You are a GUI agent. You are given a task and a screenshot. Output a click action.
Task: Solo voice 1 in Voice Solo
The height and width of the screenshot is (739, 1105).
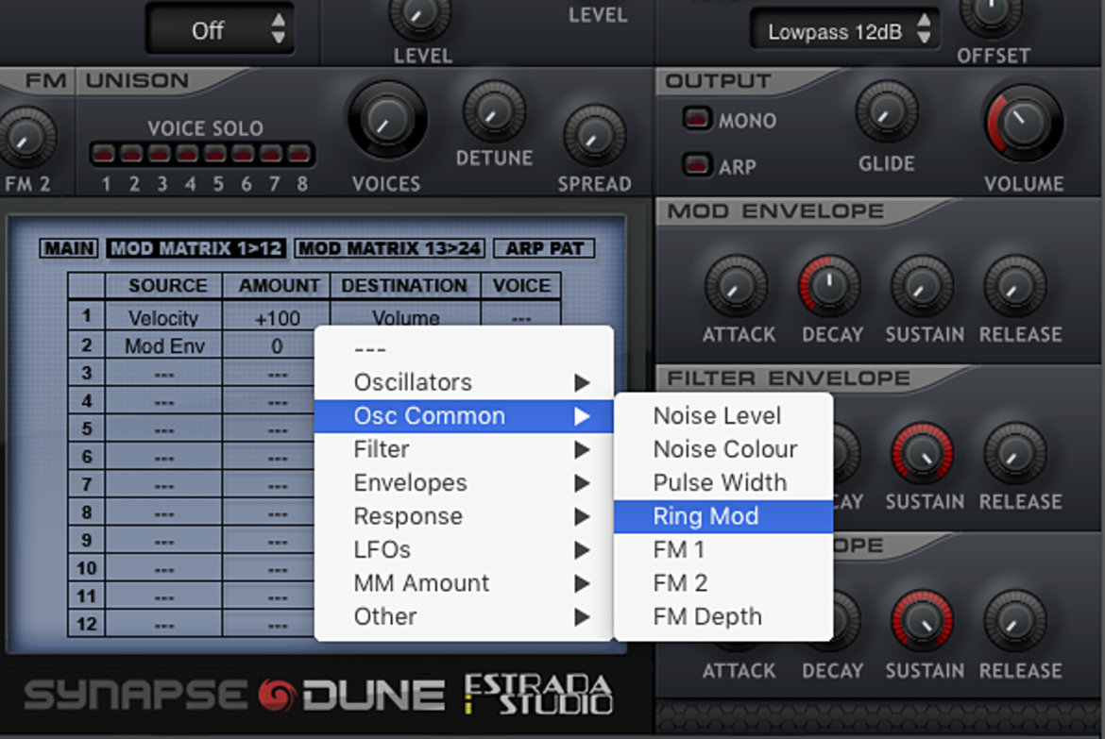coord(104,153)
